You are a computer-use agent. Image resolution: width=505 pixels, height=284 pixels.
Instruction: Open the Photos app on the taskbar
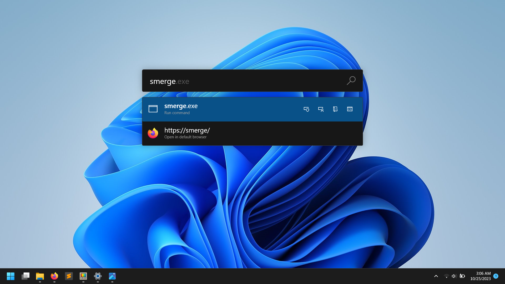click(x=112, y=276)
